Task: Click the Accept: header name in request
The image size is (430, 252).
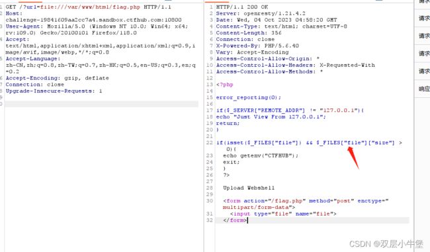Action: tap(17, 39)
